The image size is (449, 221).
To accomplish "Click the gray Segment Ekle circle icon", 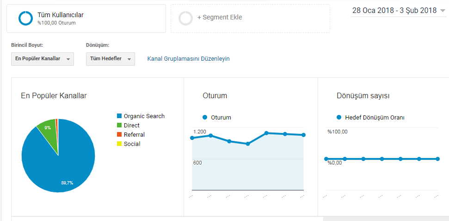I will [x=186, y=18].
